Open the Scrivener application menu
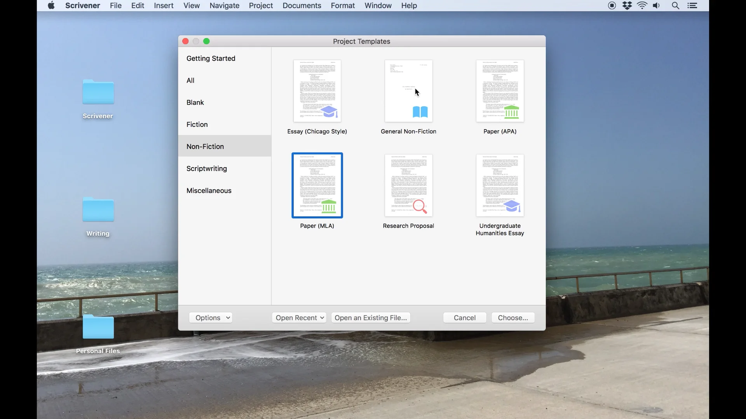This screenshot has width=746, height=419. coord(83,5)
